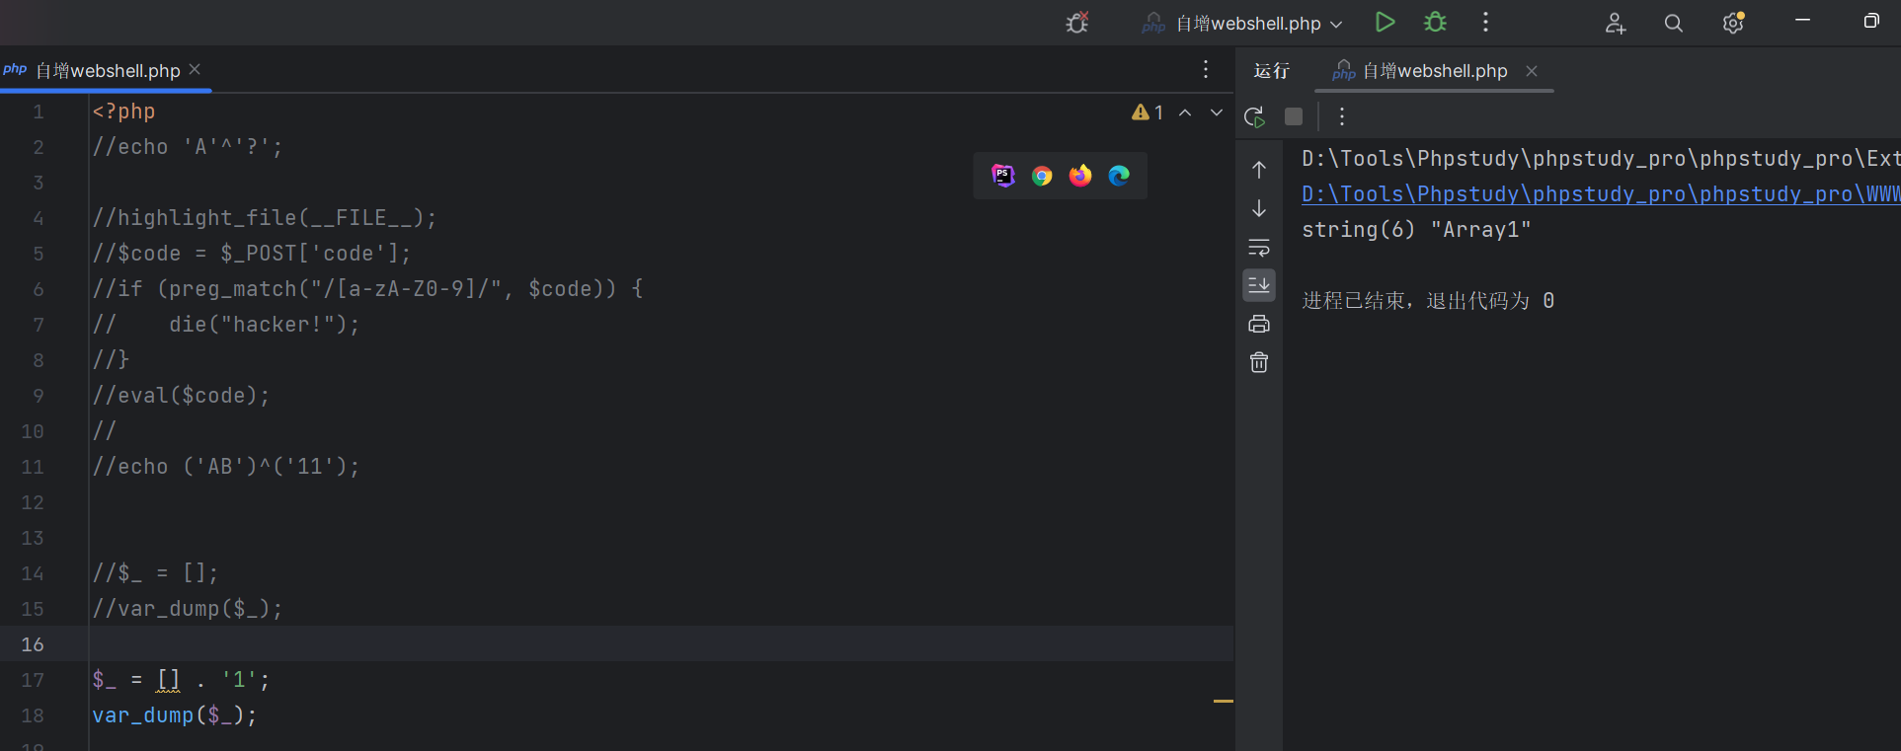Click the 进程已结束 exit code line
This screenshot has width=1901, height=751.
coord(1428,301)
